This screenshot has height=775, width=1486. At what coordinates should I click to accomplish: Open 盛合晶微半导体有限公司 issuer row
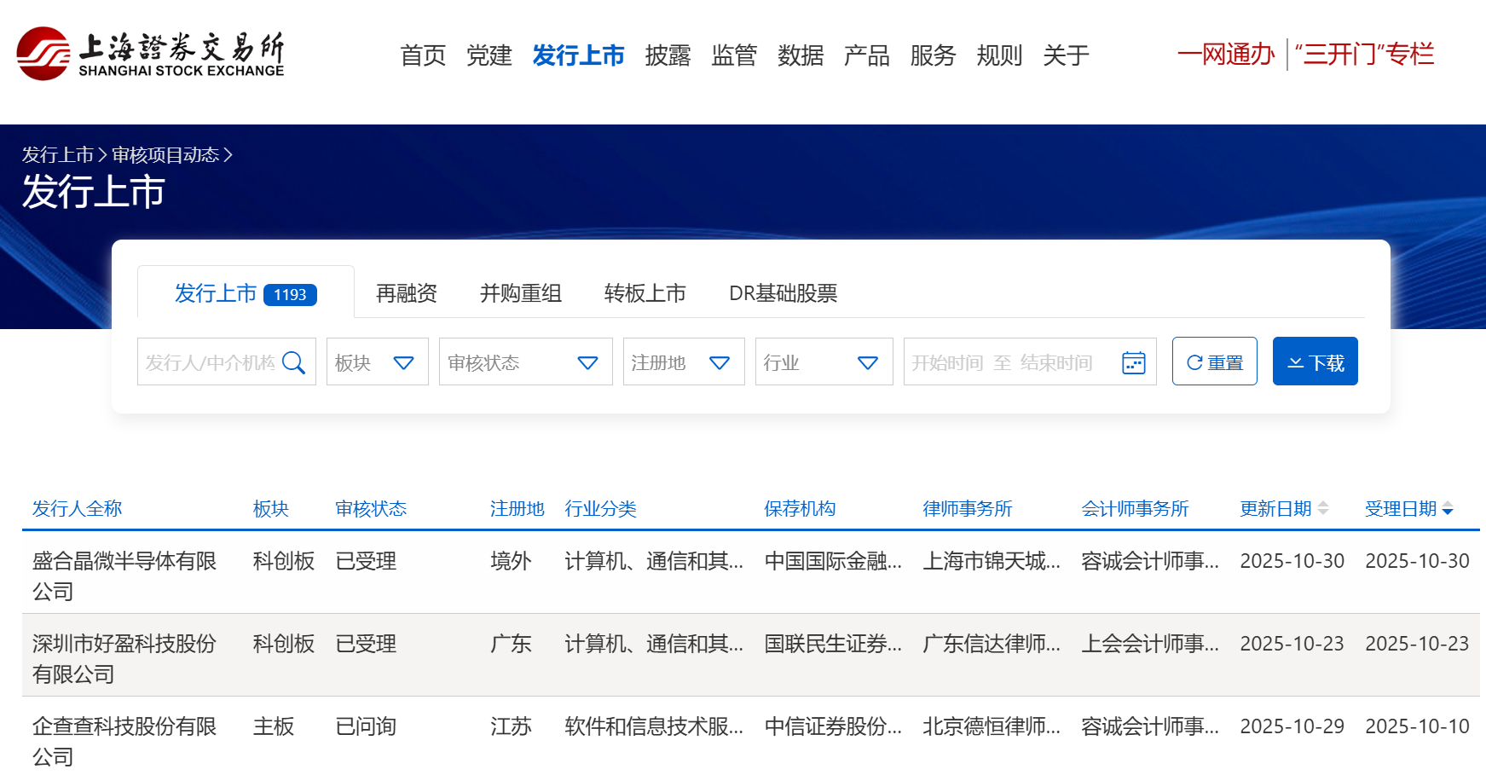pyautogui.click(x=124, y=575)
